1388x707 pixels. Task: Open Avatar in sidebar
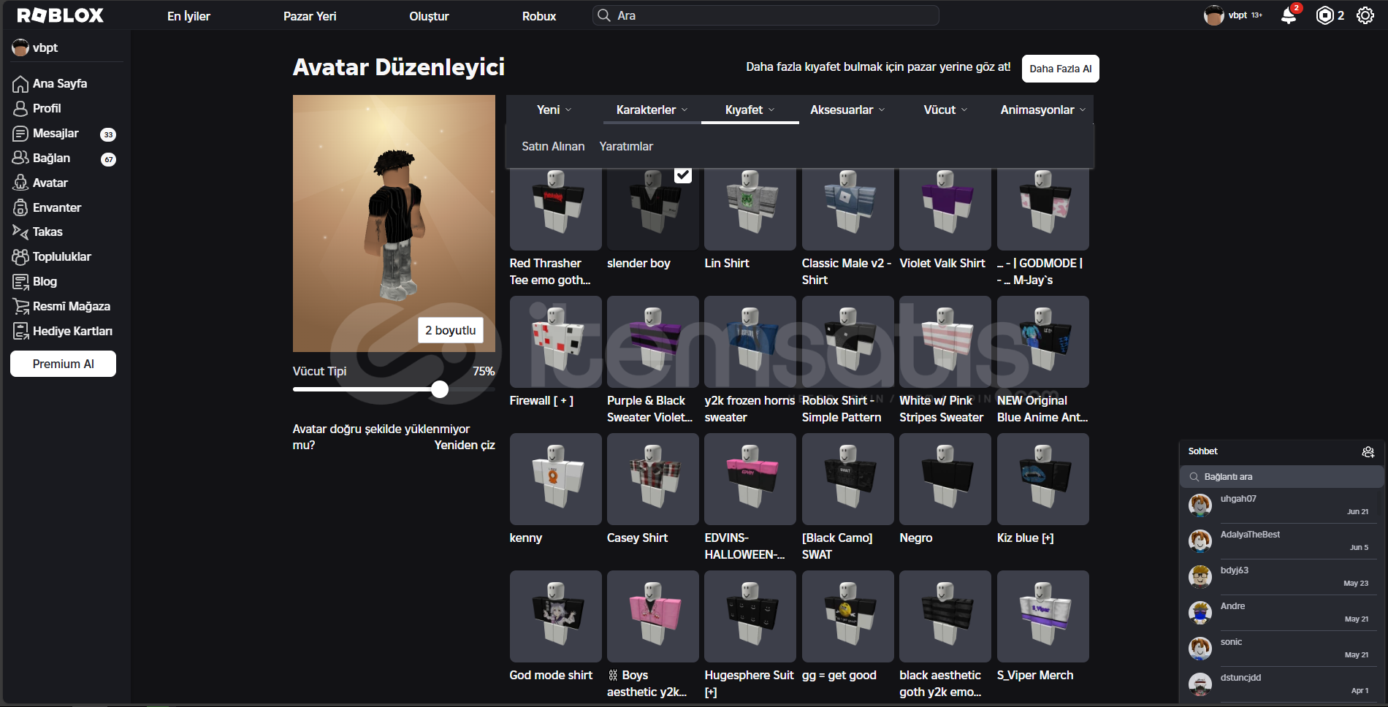pos(50,183)
